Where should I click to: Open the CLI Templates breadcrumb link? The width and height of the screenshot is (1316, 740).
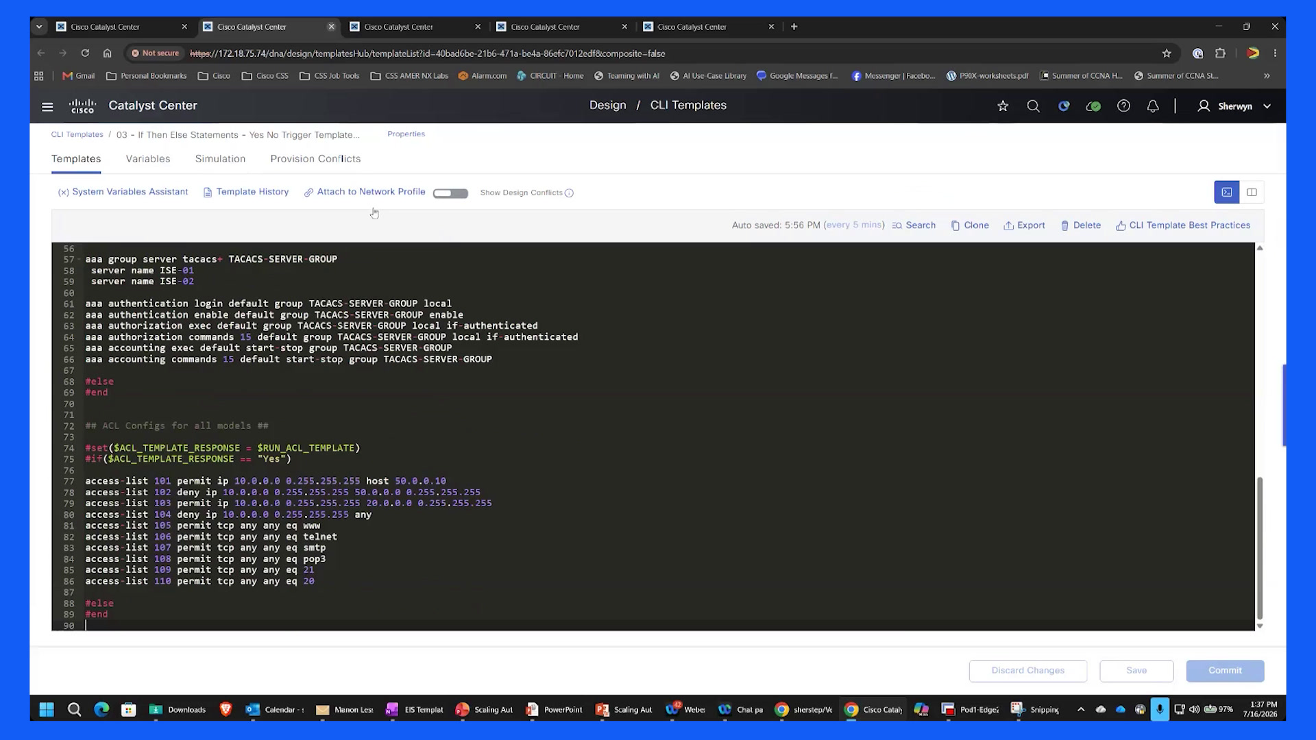(77, 134)
